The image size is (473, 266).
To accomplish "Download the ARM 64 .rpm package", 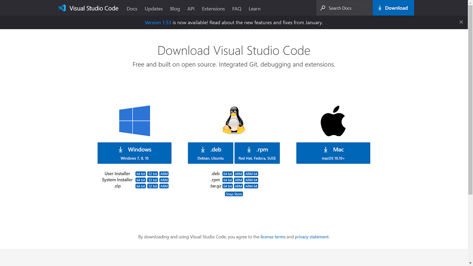I will pyautogui.click(x=251, y=180).
